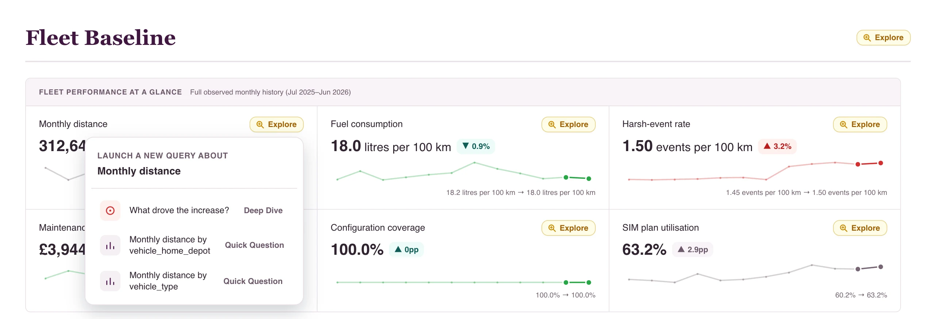936x319 pixels.
Task: Click the "1.50 events per 100 km" value
Action: [687, 146]
